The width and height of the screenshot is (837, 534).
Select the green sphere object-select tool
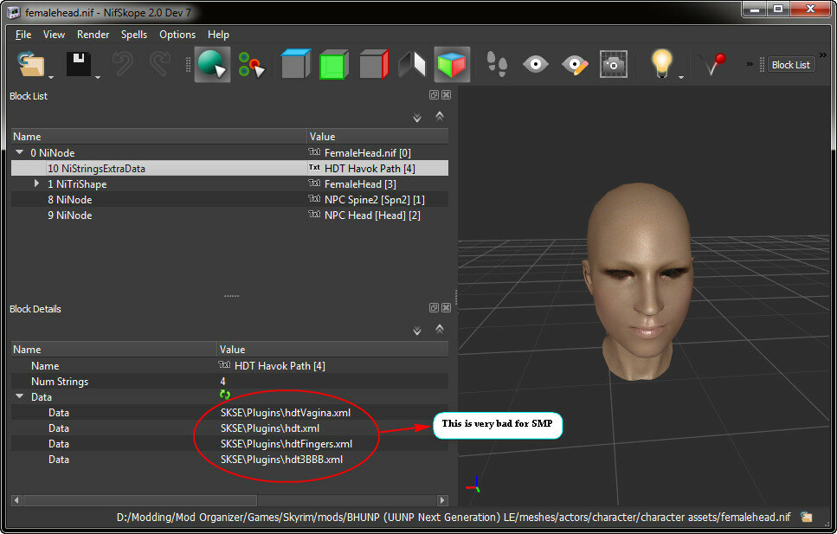click(x=212, y=64)
